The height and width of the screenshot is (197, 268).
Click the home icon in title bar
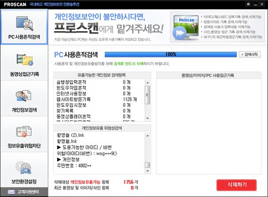click(248, 4)
